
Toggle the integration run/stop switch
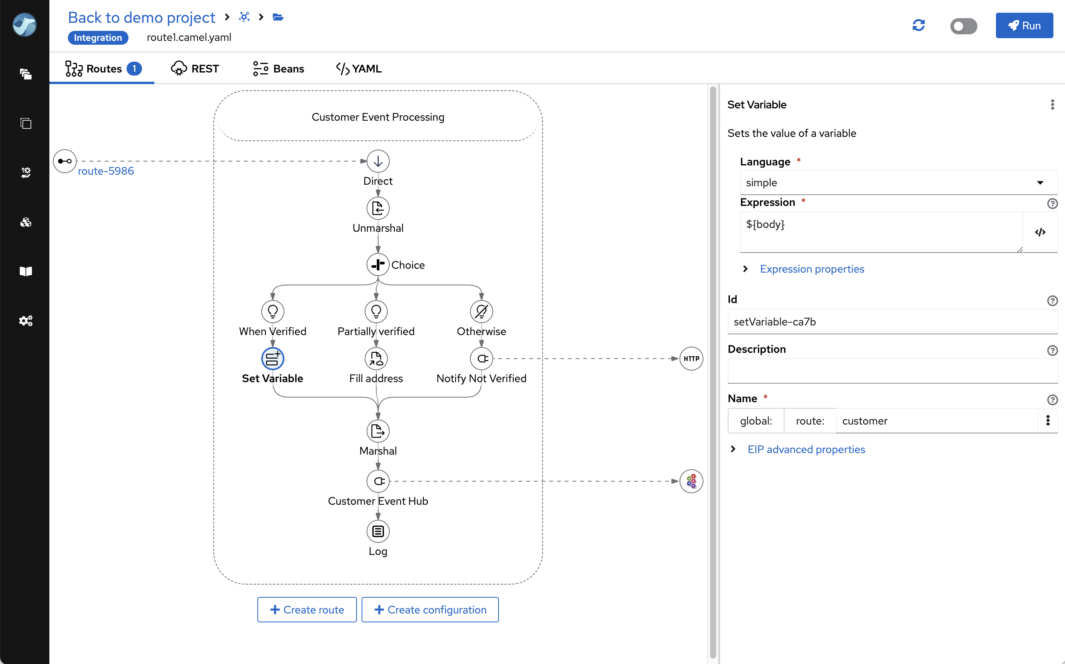pyautogui.click(x=962, y=25)
